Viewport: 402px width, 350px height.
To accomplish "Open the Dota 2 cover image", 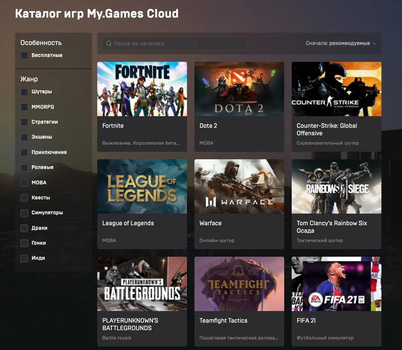I will coord(239,89).
